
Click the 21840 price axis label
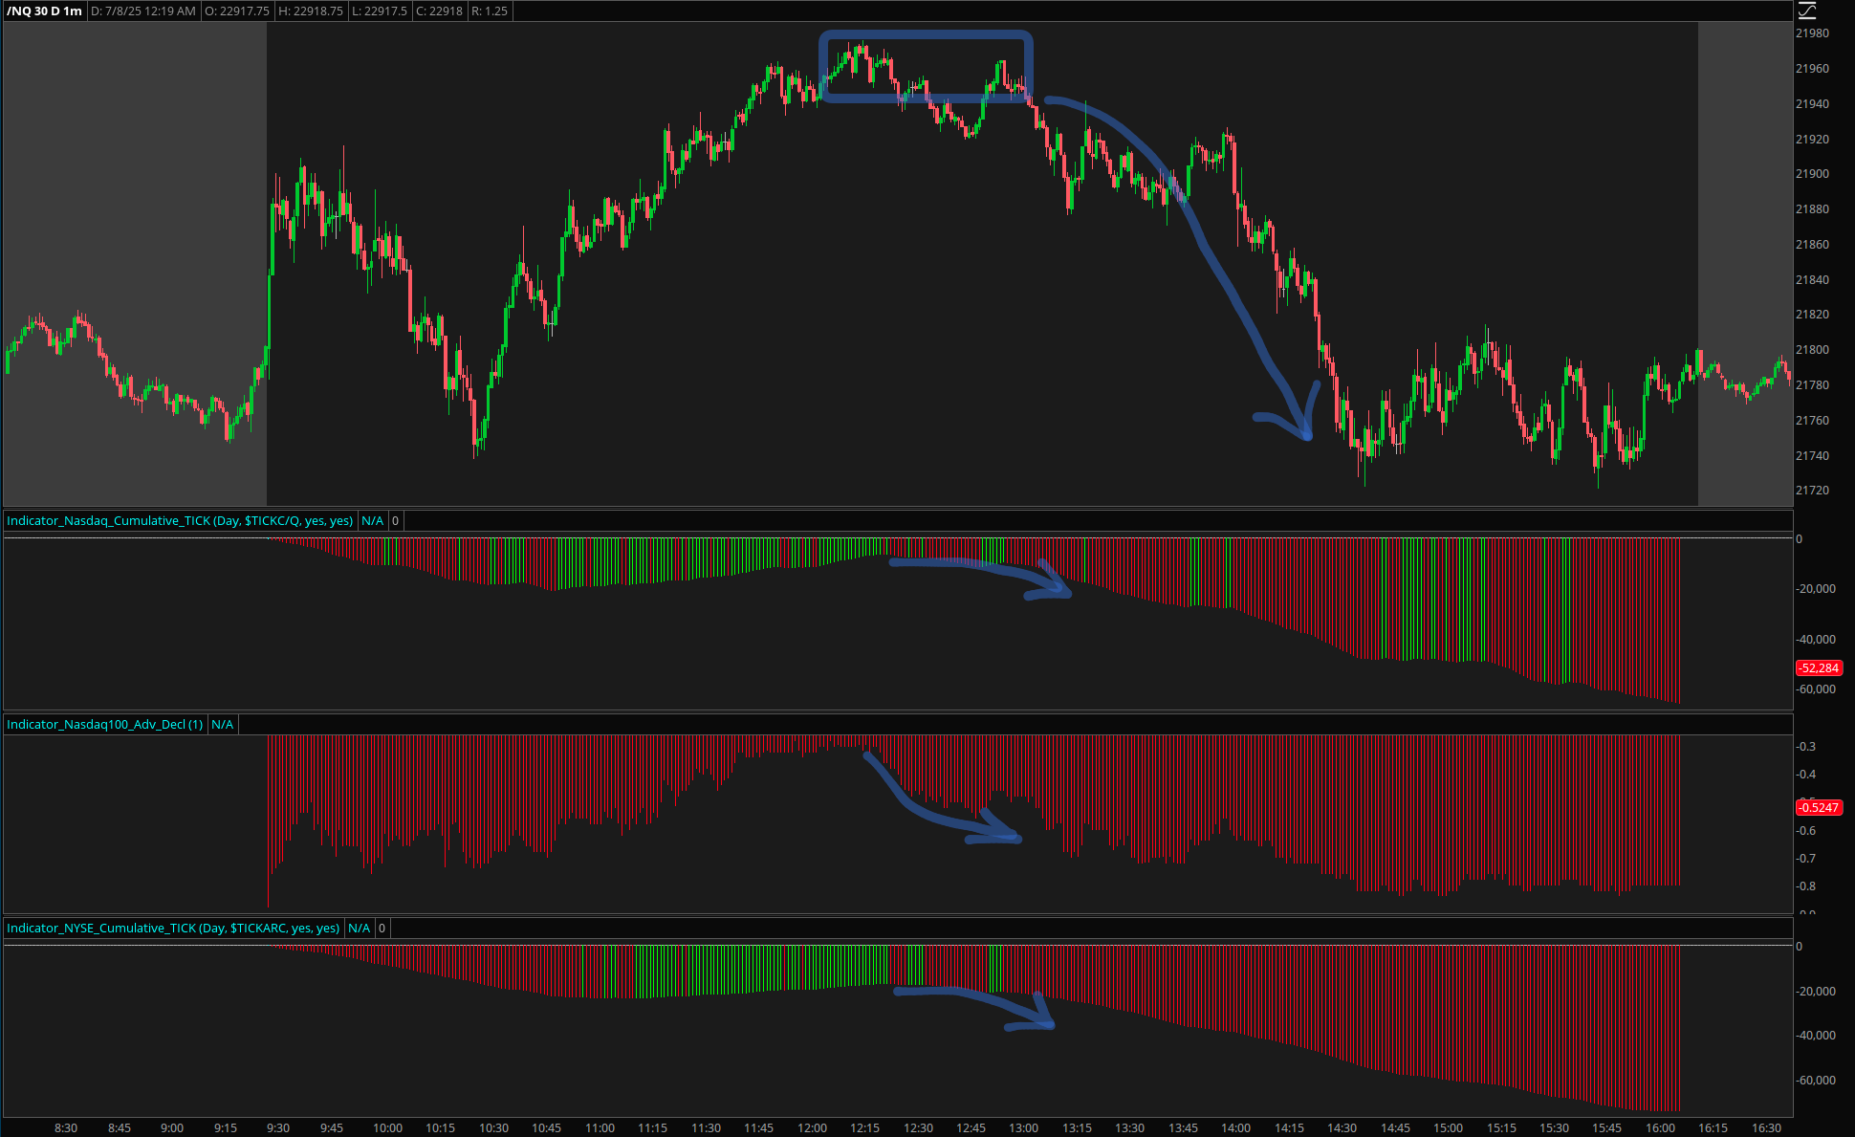tap(1812, 280)
